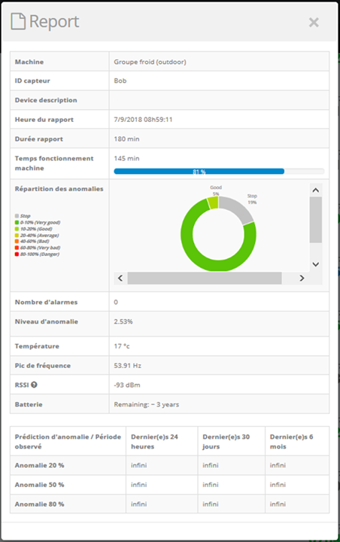The width and height of the screenshot is (340, 542).
Task: Click the 'Good 5%' chart label
Action: 216,190
